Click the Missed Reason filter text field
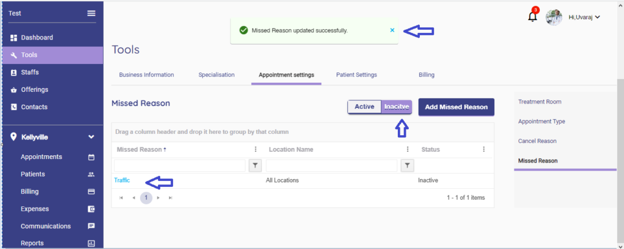 coord(180,166)
